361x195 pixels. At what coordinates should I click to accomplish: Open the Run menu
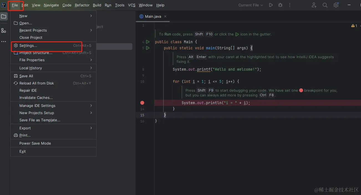[108, 5]
